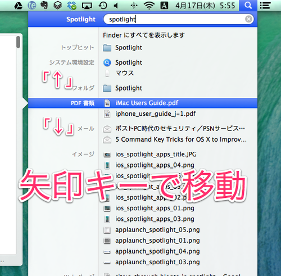Open Bluetooth menu bar icon

pyautogui.click(x=134, y=6)
